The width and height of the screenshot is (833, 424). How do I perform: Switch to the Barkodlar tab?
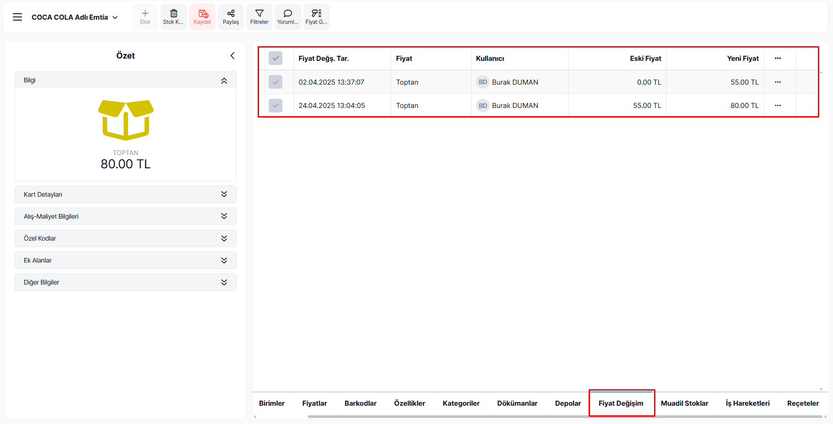(x=360, y=403)
